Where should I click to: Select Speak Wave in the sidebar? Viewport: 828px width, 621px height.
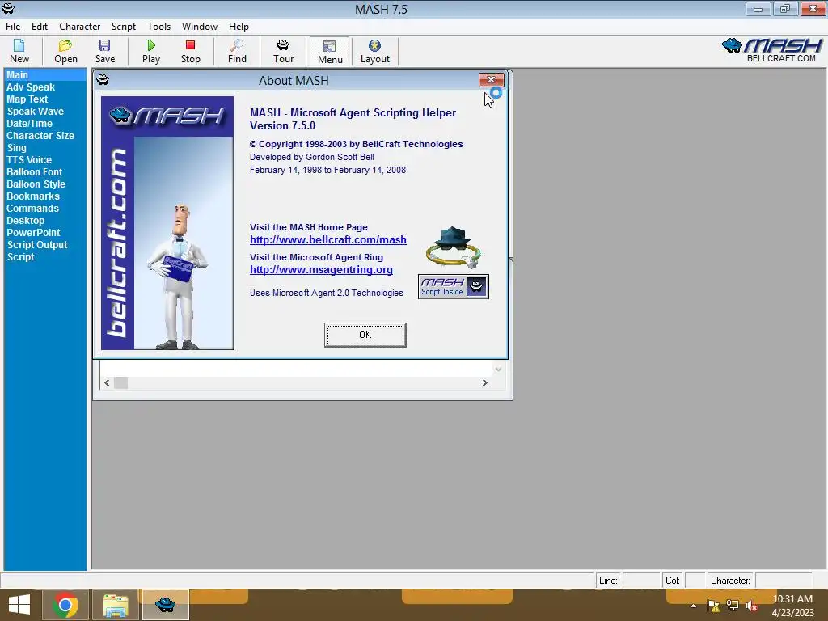45,112
